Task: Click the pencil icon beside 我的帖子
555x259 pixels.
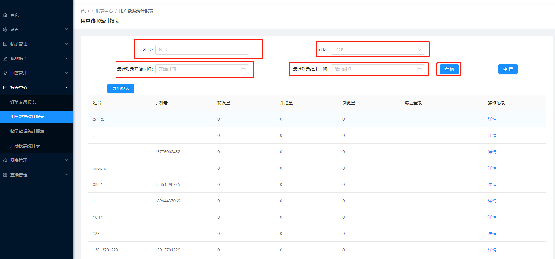Action: pyautogui.click(x=5, y=58)
